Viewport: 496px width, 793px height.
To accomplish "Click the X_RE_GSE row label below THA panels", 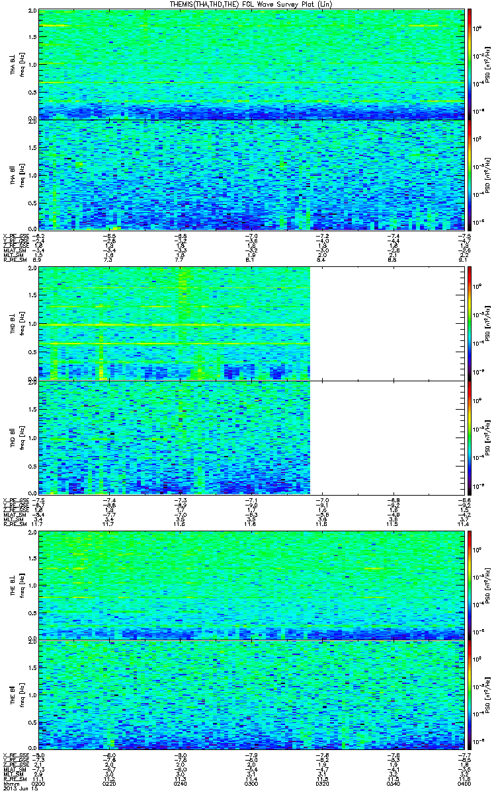I will point(15,236).
